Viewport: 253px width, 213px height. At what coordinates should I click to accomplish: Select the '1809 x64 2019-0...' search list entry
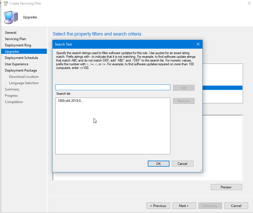point(70,101)
